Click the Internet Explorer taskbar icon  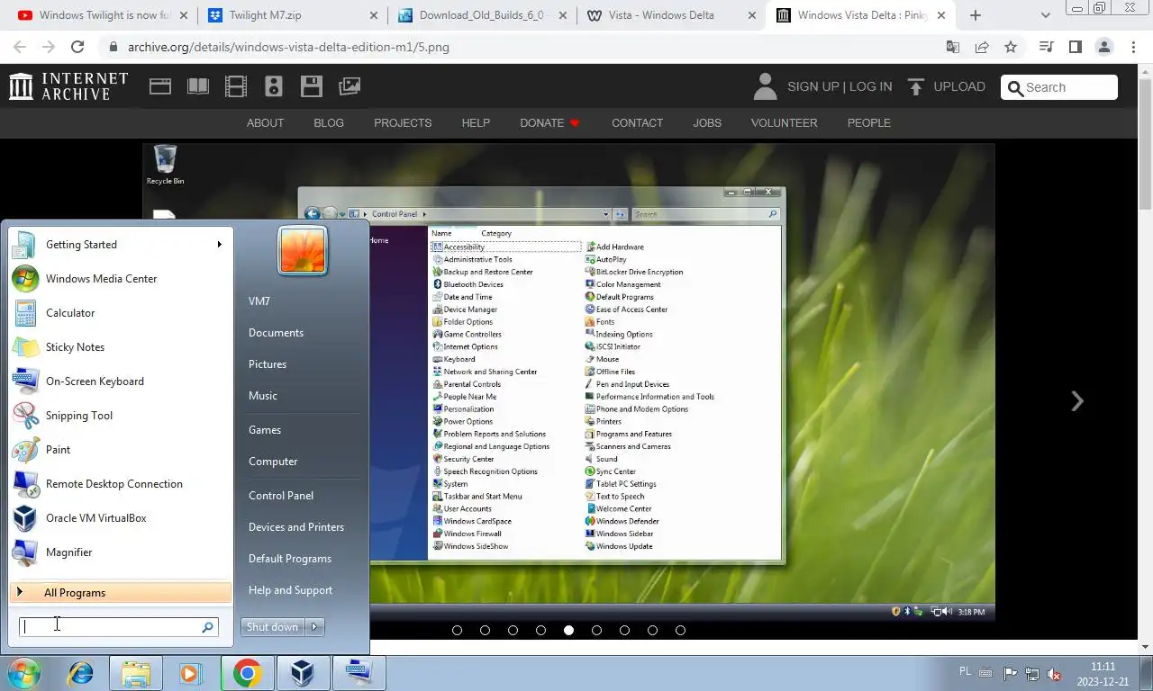(x=81, y=673)
